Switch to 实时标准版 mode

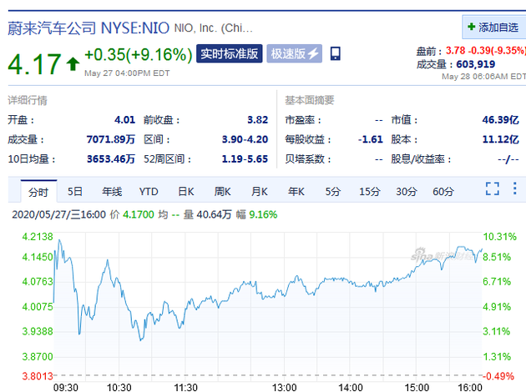click(x=230, y=53)
